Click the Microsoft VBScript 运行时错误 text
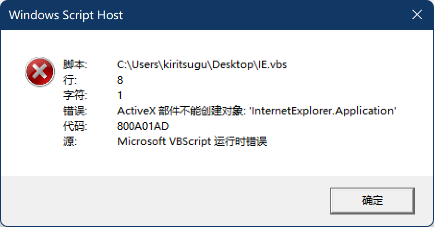Viewport: 434px width, 227px height. pos(192,141)
